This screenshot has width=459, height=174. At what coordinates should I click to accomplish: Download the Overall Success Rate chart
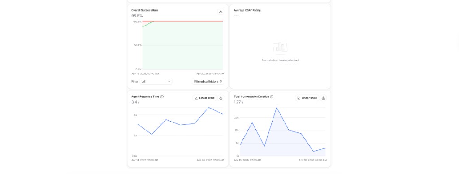click(x=221, y=12)
